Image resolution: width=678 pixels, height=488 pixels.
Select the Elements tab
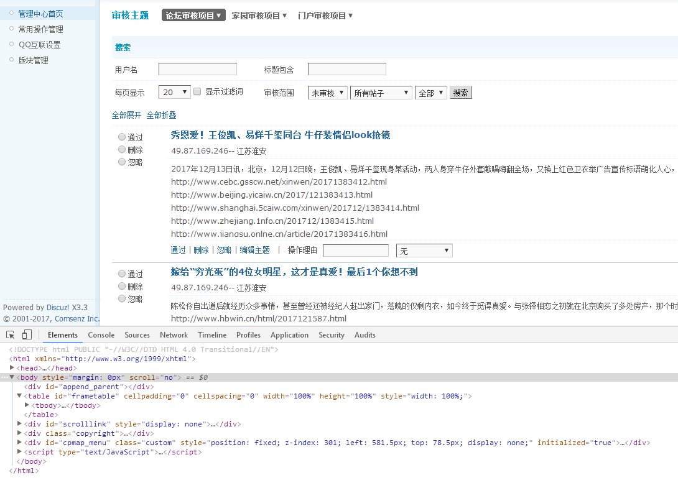point(63,335)
